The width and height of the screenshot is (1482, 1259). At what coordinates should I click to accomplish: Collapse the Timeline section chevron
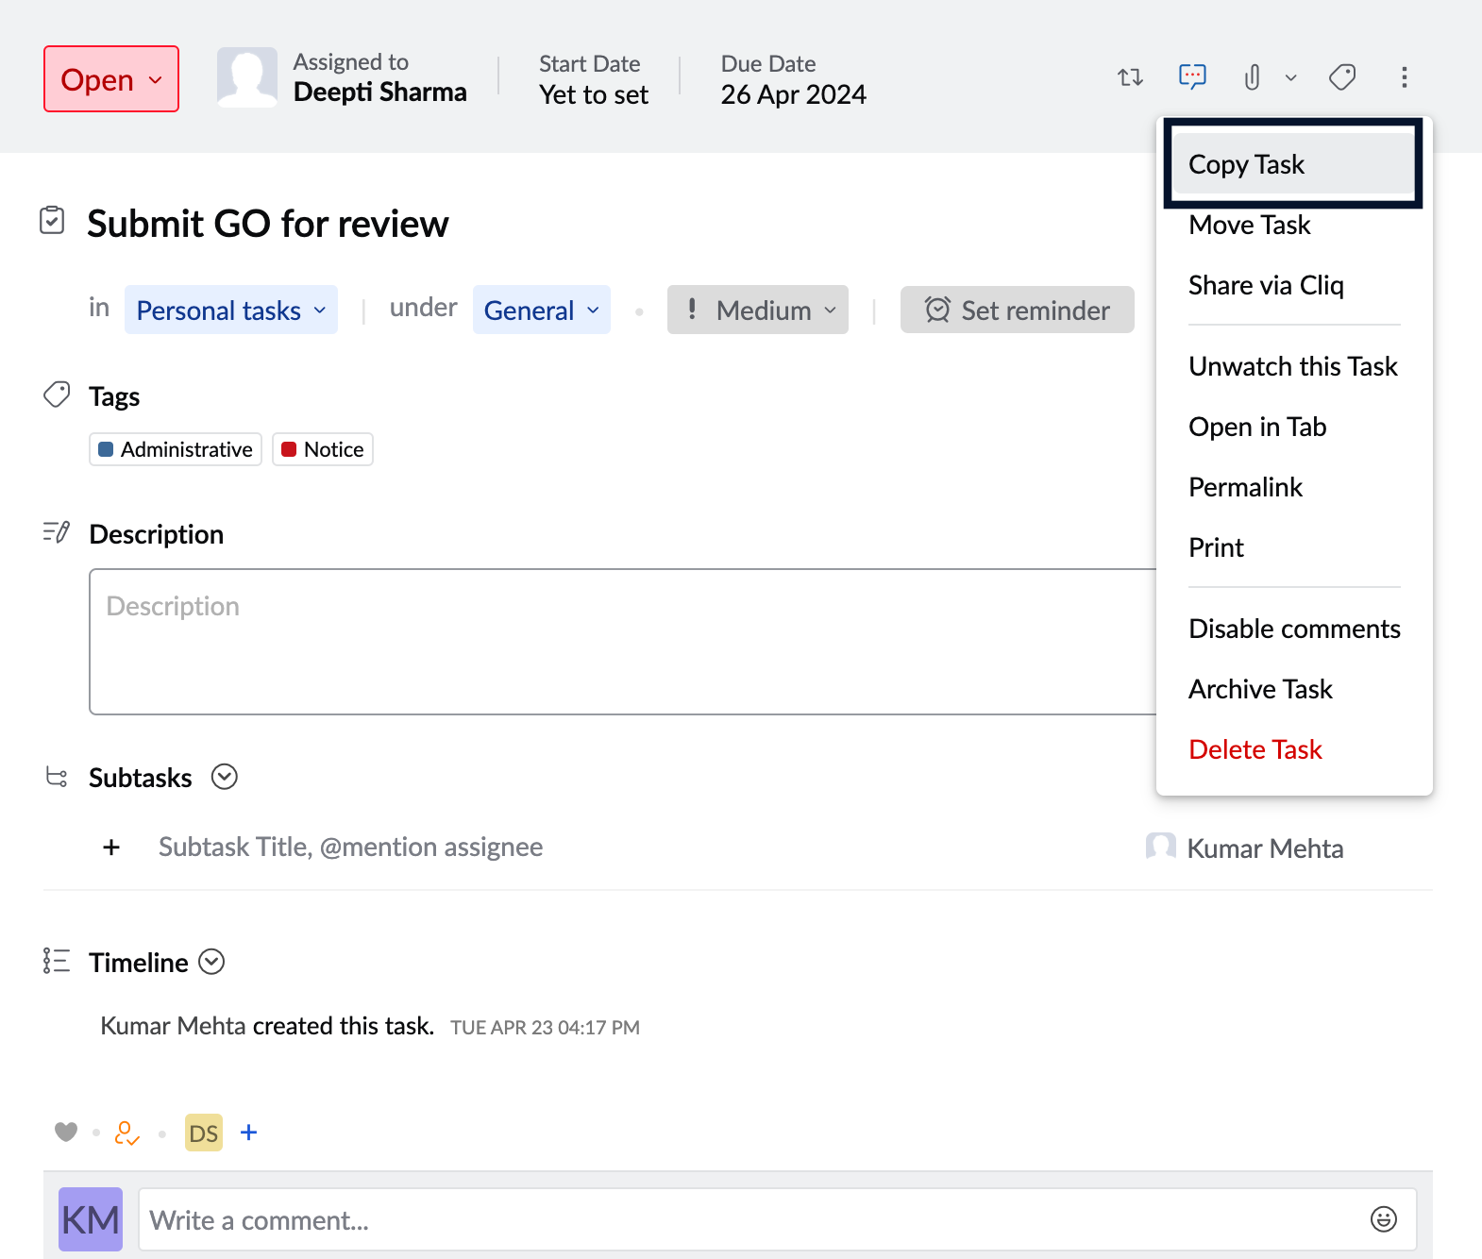(x=211, y=962)
